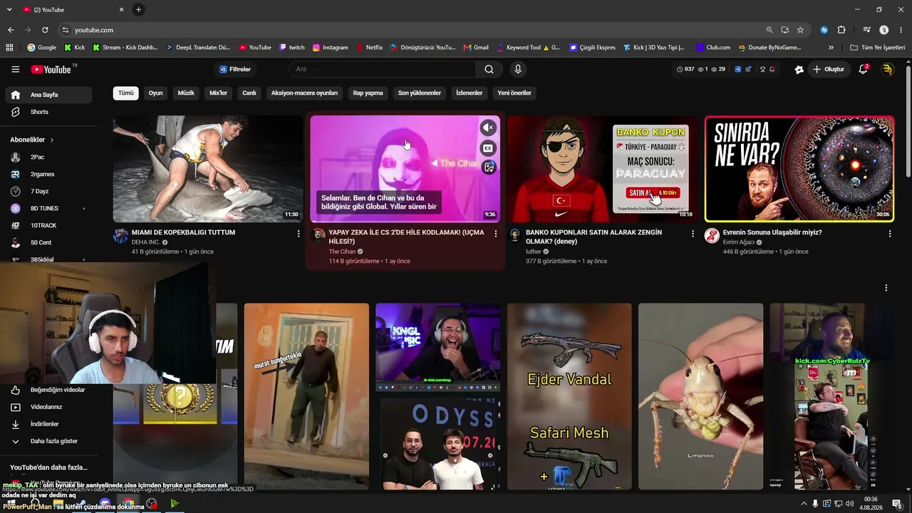
Task: Open the taskbar volume control
Action: tap(849, 504)
